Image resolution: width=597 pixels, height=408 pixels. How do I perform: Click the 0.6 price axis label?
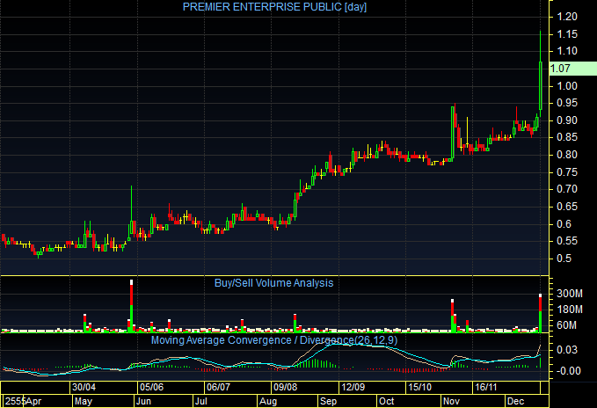coord(564,224)
